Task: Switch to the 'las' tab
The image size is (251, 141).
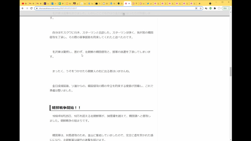Action: (x=83, y=3)
